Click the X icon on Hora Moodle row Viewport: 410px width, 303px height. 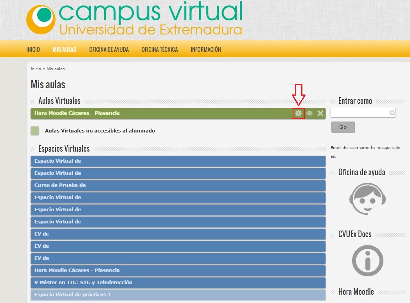320,113
